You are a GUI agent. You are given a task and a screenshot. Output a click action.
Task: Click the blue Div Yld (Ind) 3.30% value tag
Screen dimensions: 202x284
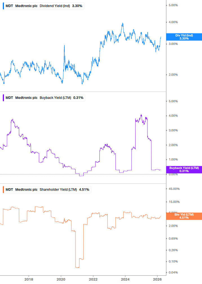pyautogui.click(x=184, y=37)
